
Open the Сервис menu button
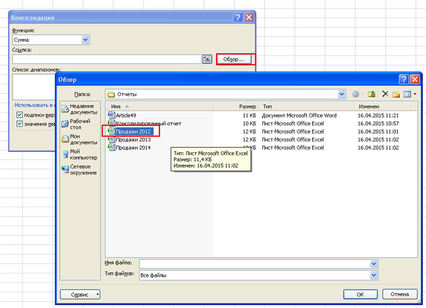(x=80, y=294)
